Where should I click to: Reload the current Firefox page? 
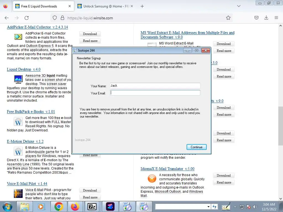click(27, 18)
